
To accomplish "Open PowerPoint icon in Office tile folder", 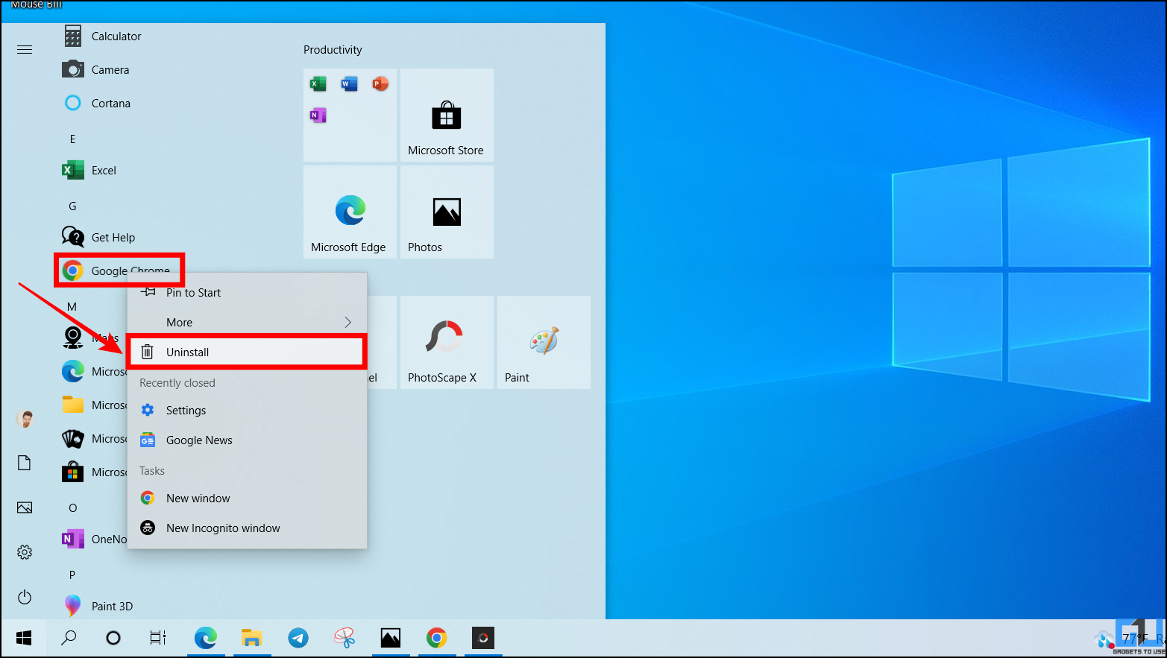I will click(380, 83).
